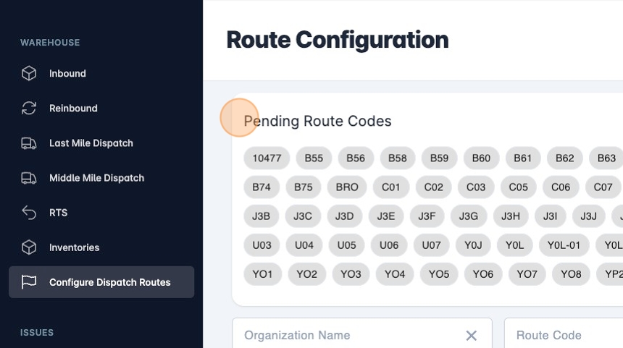The width and height of the screenshot is (623, 348).
Task: Go to Last Mile Dispatch page
Action: 91,143
